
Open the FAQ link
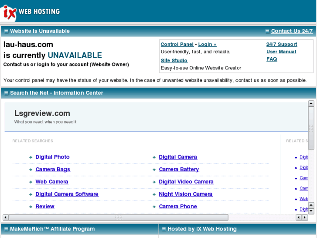(272, 59)
